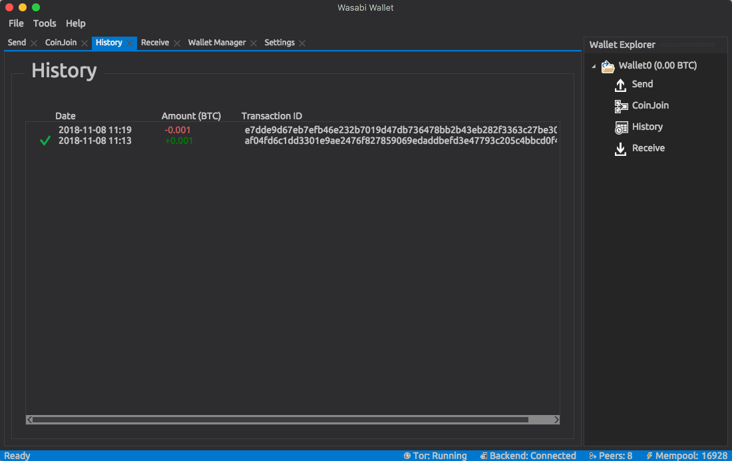The image size is (732, 461).
Task: Click the Wallet0 folder icon
Action: click(608, 67)
